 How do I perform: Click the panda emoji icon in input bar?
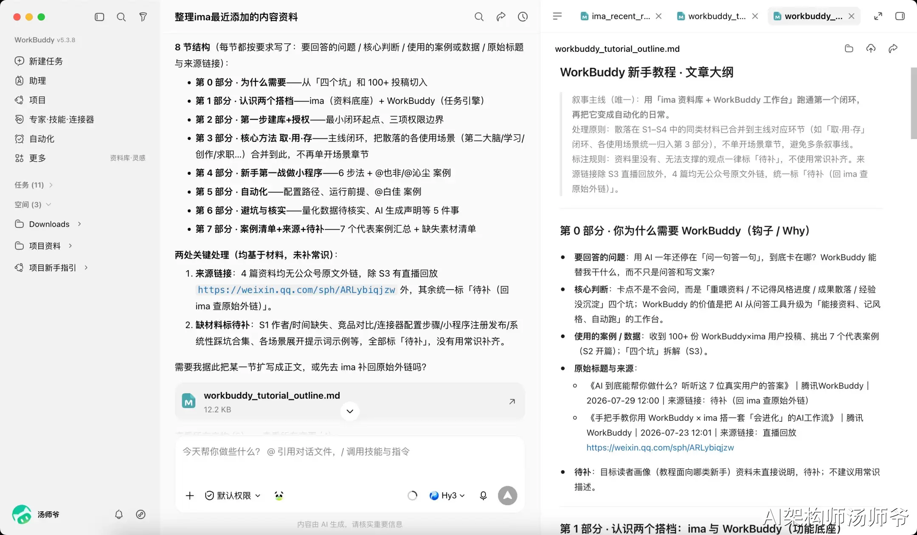[x=279, y=496]
